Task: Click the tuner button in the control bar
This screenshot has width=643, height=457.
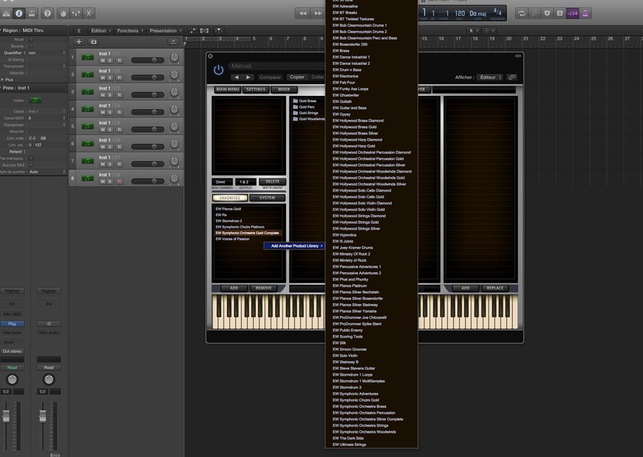Action: (534, 14)
